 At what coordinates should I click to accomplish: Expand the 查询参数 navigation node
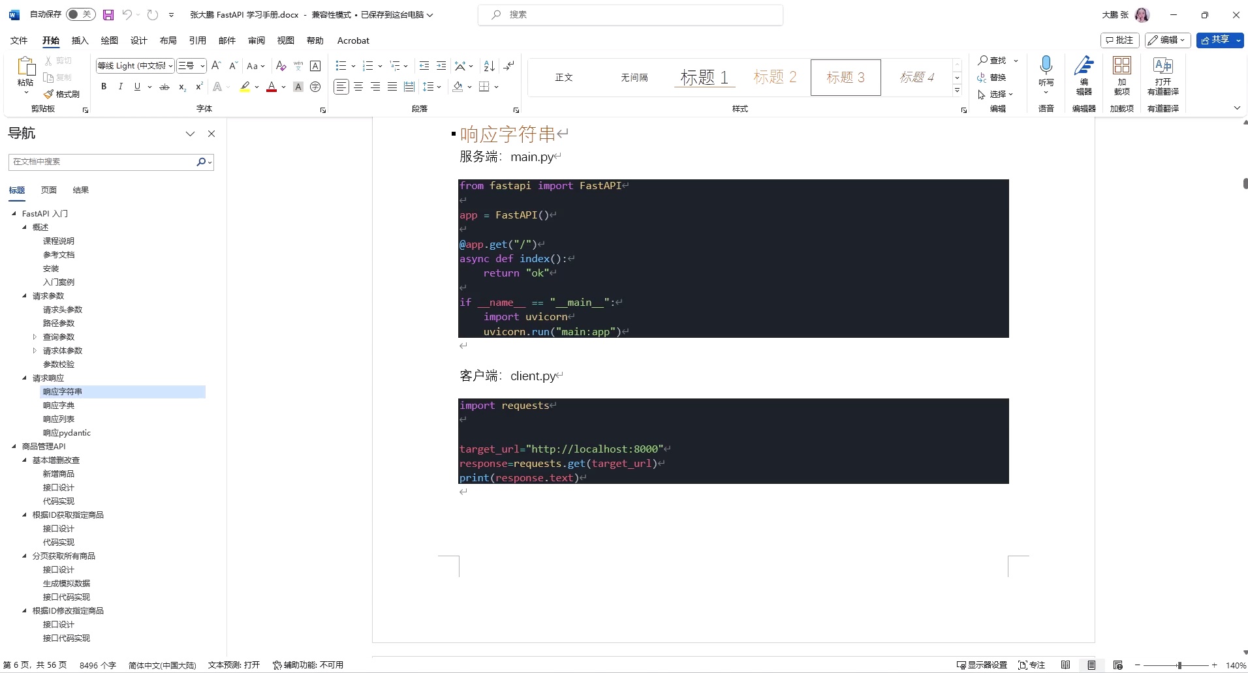pyautogui.click(x=34, y=336)
